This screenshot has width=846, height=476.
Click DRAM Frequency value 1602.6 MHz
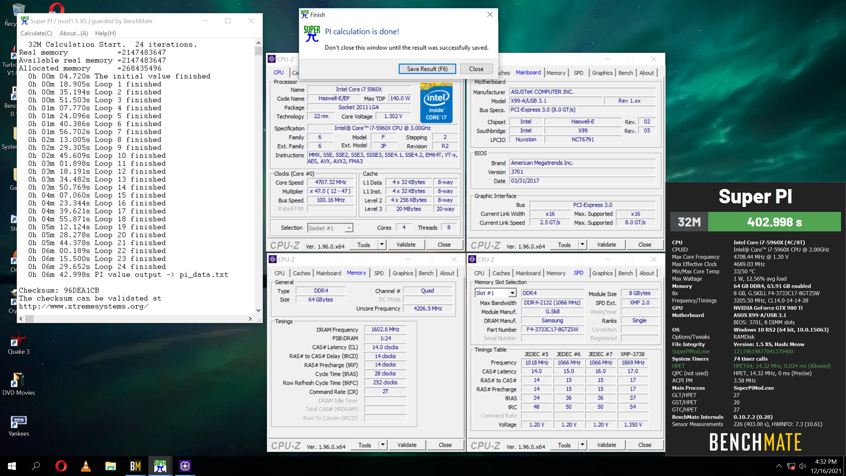[385, 330]
